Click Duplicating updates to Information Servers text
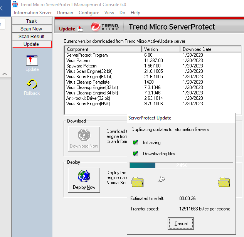Screen dimensions: 244x237 (x=170, y=129)
